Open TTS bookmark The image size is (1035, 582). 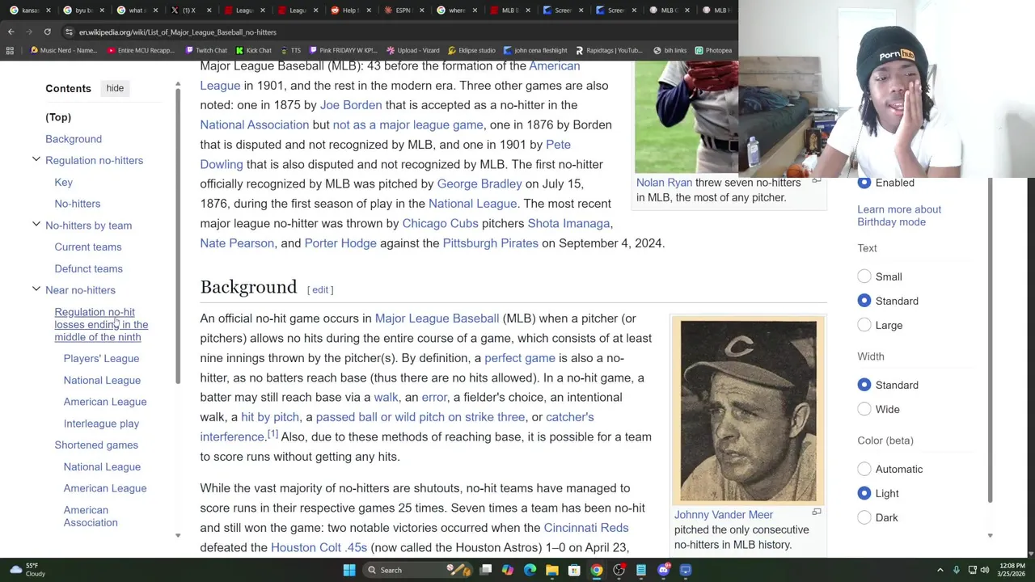tap(290, 50)
